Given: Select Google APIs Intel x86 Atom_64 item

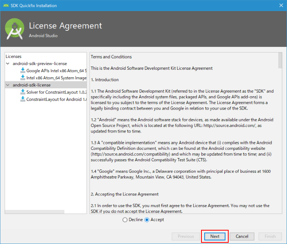Looking at the screenshot, I should pos(56,71).
